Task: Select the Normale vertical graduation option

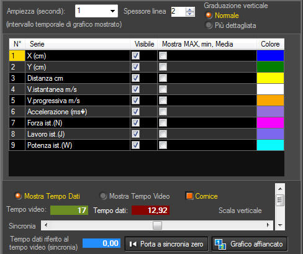Action: pos(209,15)
